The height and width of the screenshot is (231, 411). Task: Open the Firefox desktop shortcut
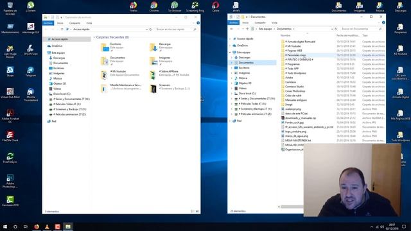133,7
